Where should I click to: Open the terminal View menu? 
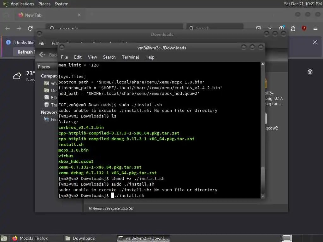tap(92, 57)
